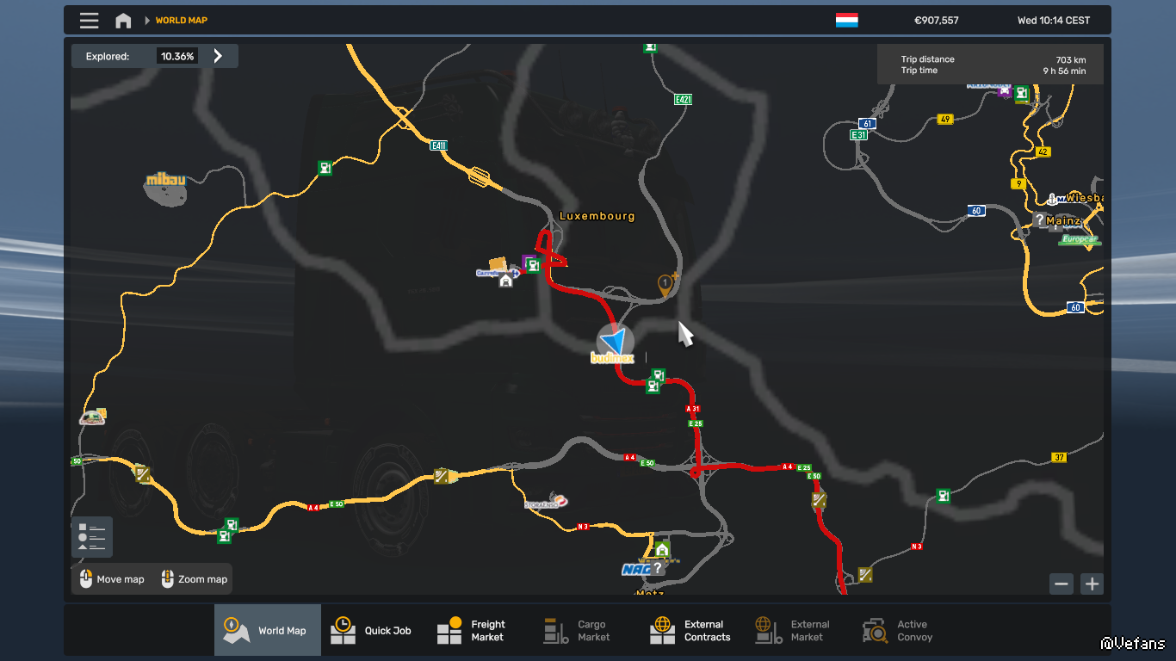
Task: Click the fuel station near route 37
Action: coord(944,496)
